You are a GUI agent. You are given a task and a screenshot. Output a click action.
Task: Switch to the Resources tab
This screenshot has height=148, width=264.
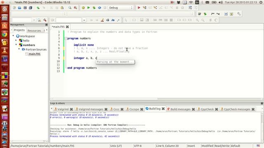34,30
